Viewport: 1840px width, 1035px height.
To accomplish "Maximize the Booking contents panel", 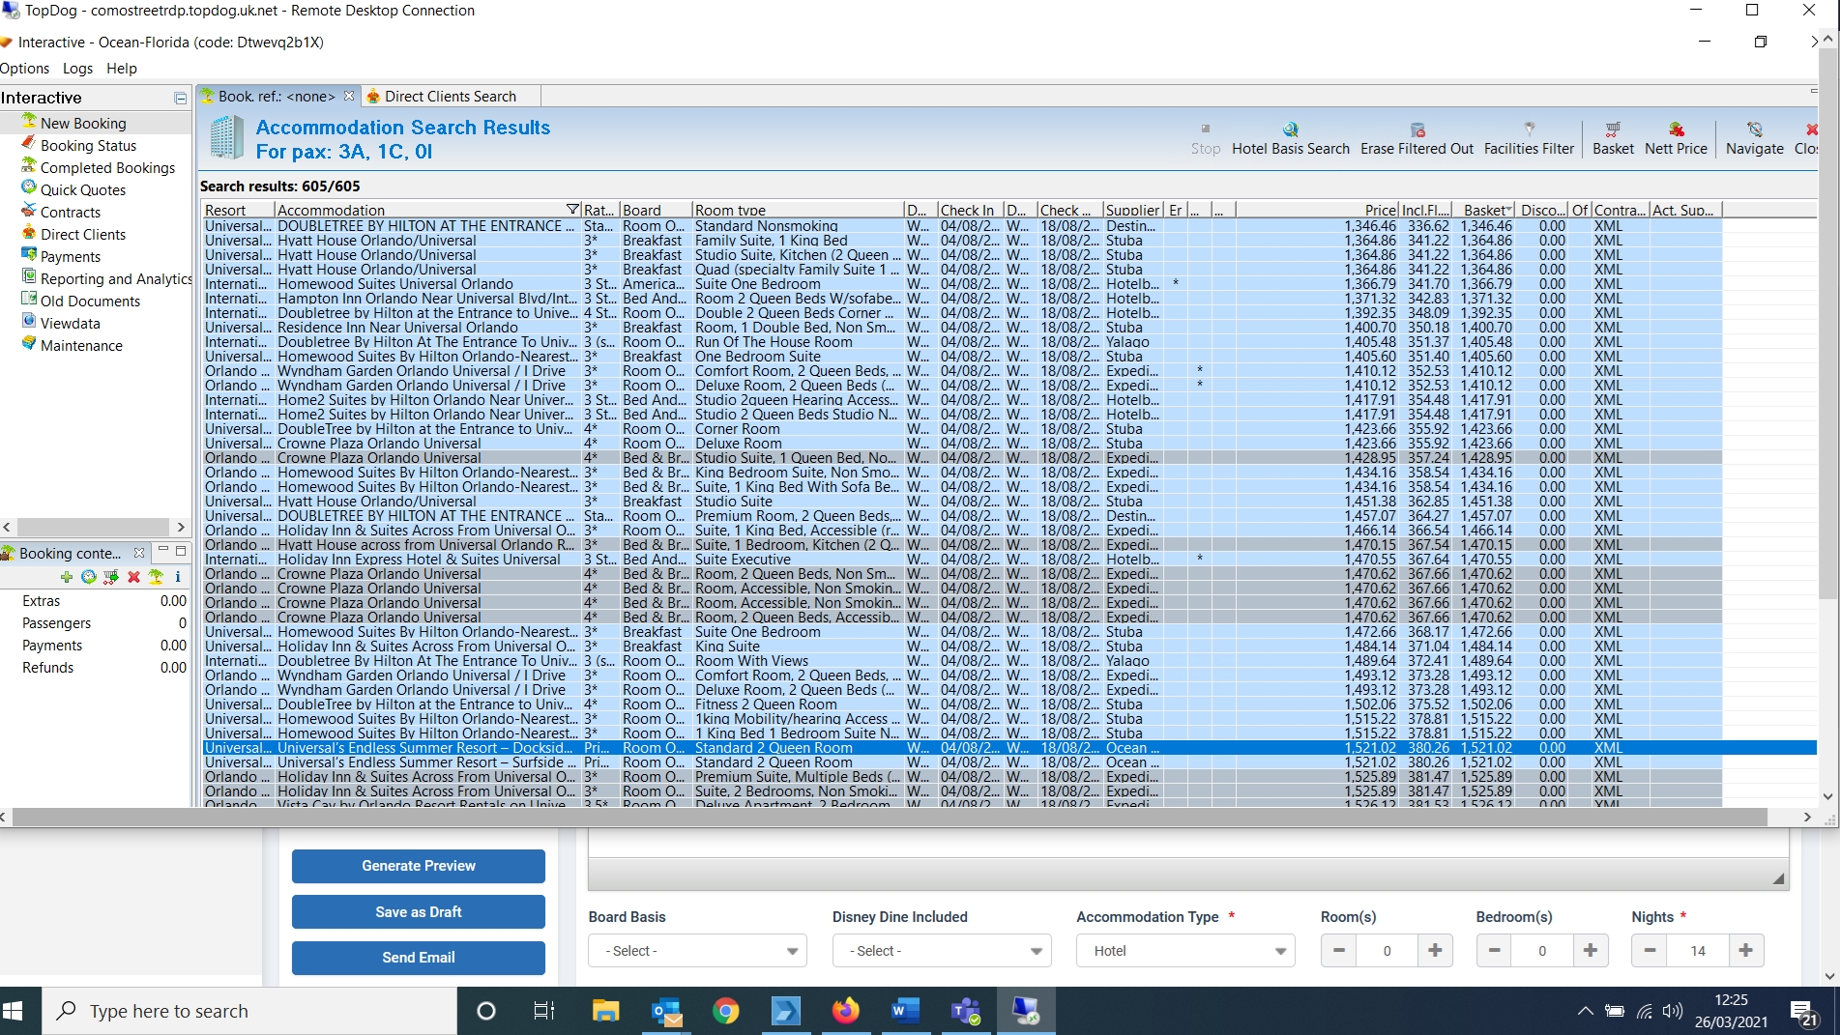I will click(x=181, y=551).
